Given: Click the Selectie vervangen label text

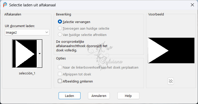Looking at the screenshot, I should 76,22.
